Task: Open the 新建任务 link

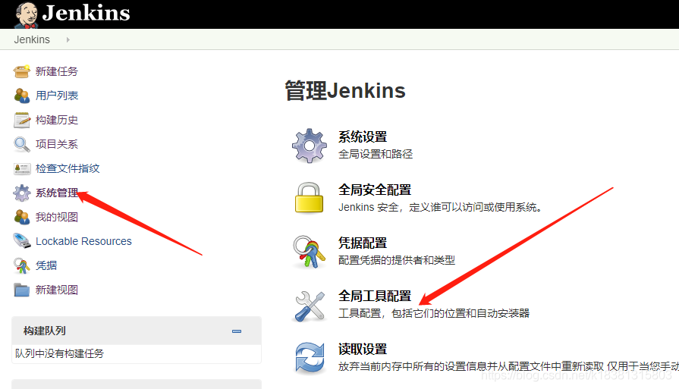Action: [x=57, y=71]
